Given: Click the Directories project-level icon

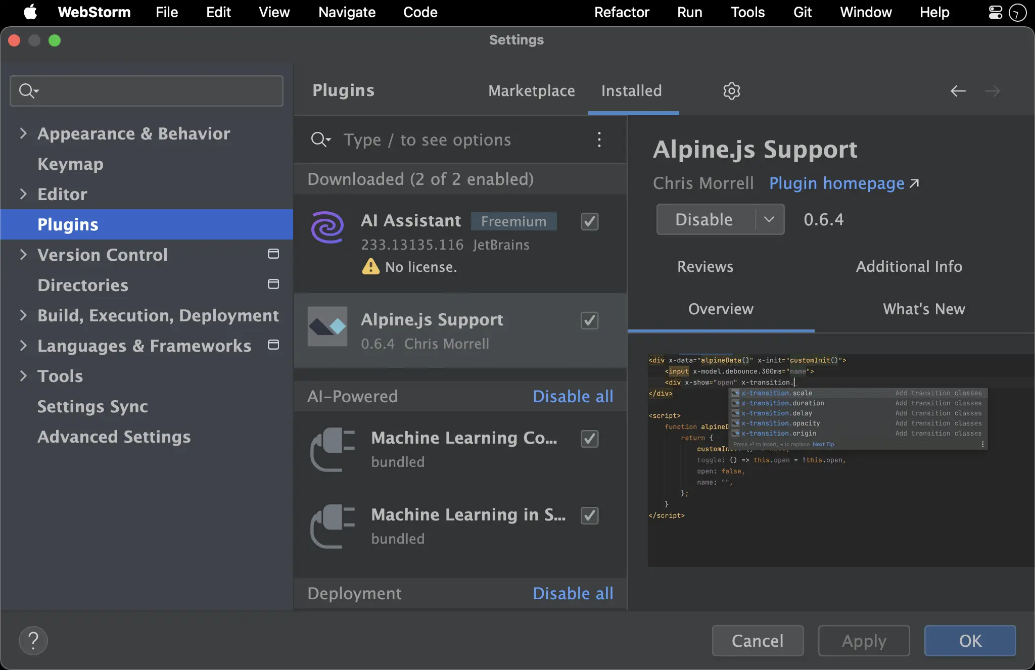Looking at the screenshot, I should pos(273,284).
